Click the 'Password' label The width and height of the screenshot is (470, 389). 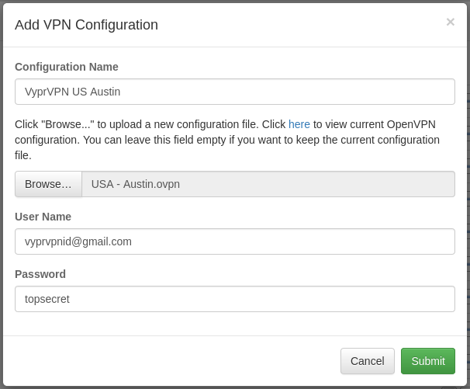40,274
